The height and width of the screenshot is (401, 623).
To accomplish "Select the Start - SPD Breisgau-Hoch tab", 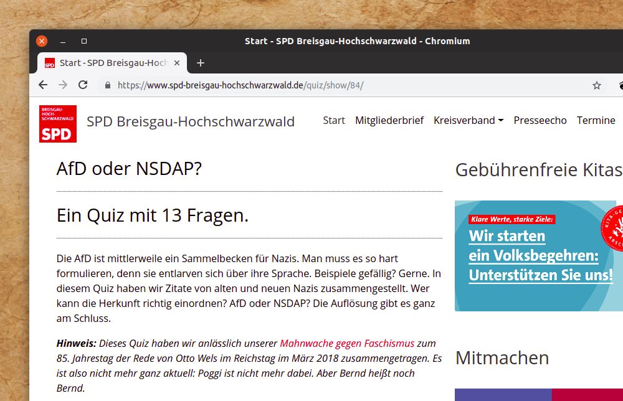I will click(112, 63).
